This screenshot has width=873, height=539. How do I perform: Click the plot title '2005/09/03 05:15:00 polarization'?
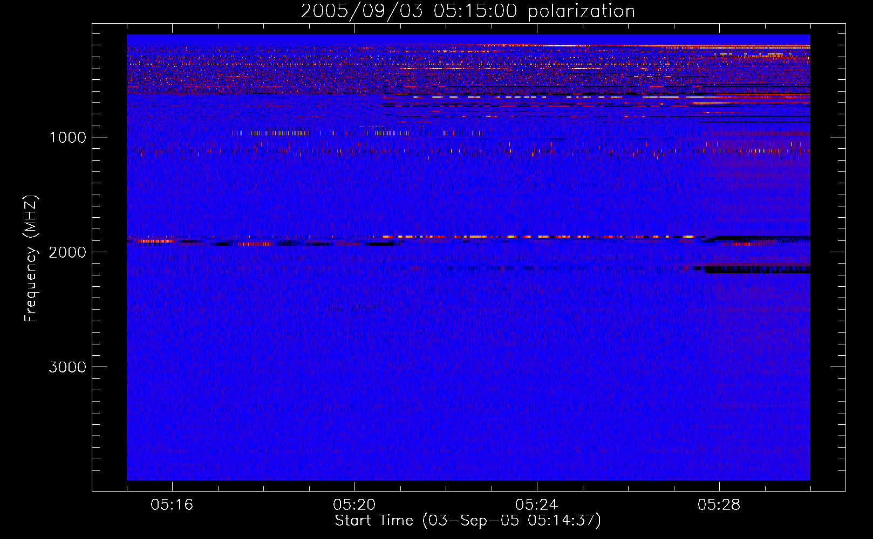point(468,11)
